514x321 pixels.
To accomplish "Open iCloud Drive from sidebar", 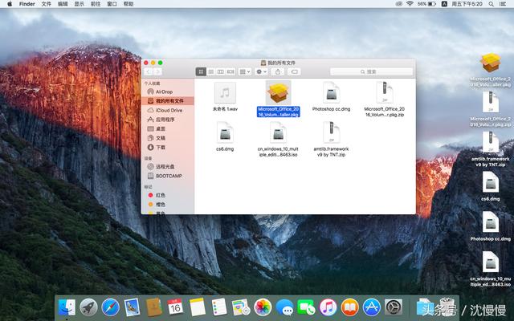I will [x=168, y=110].
